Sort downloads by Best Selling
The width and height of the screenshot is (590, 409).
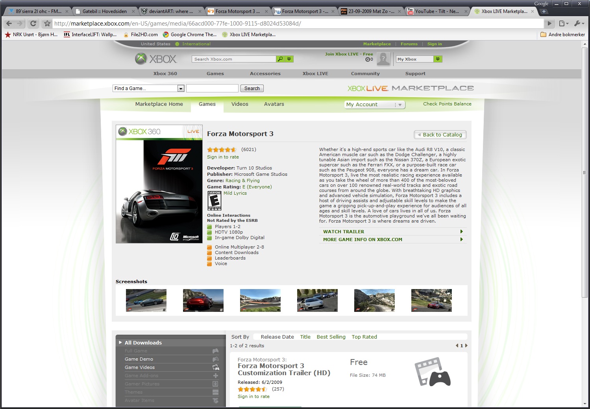pos(331,337)
